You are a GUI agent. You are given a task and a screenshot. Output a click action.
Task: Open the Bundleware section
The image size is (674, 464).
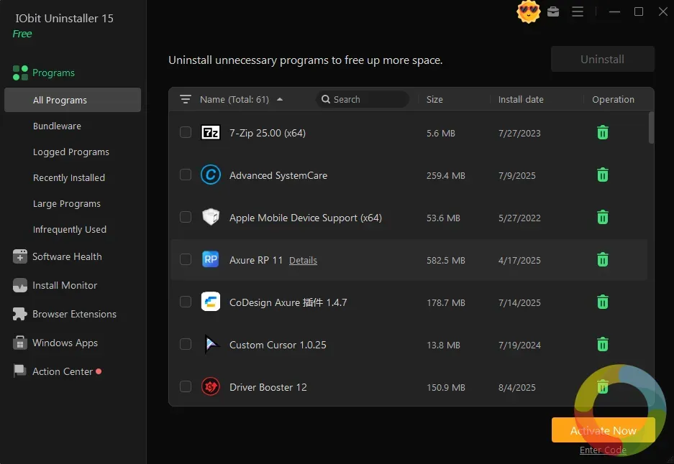pos(57,126)
